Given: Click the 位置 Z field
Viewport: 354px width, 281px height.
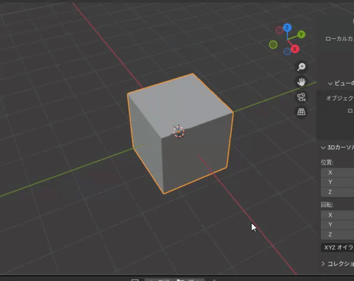Looking at the screenshot, I should tap(337, 192).
